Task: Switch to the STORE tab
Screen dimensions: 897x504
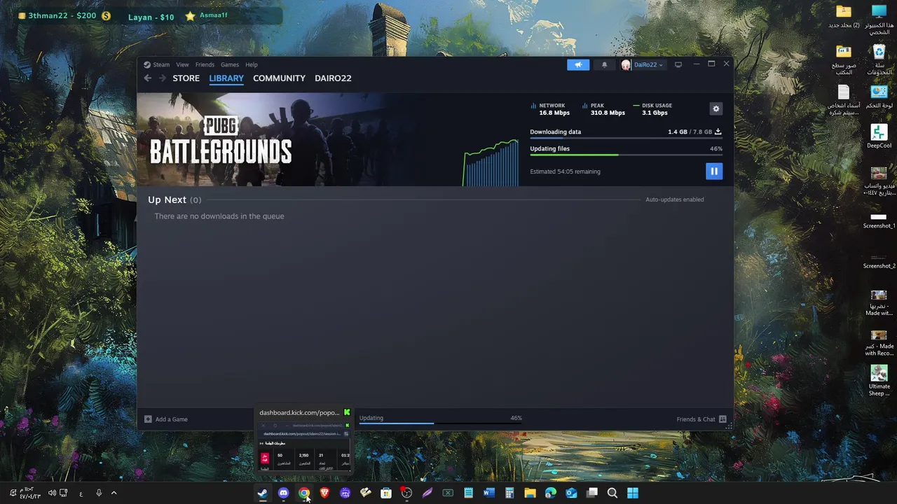Action: tap(186, 78)
